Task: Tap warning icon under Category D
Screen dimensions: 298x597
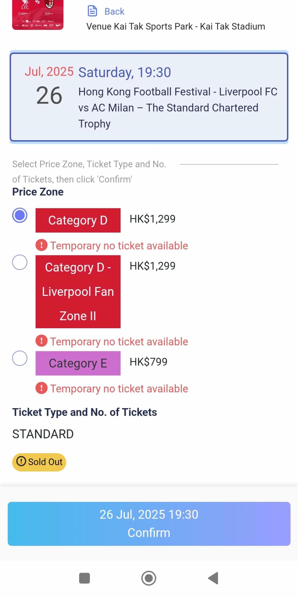Action: (41, 245)
